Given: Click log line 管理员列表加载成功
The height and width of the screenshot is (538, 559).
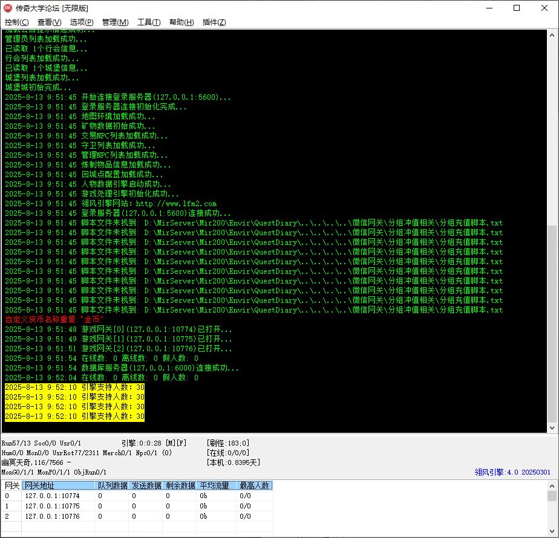Looking at the screenshot, I should [45, 39].
